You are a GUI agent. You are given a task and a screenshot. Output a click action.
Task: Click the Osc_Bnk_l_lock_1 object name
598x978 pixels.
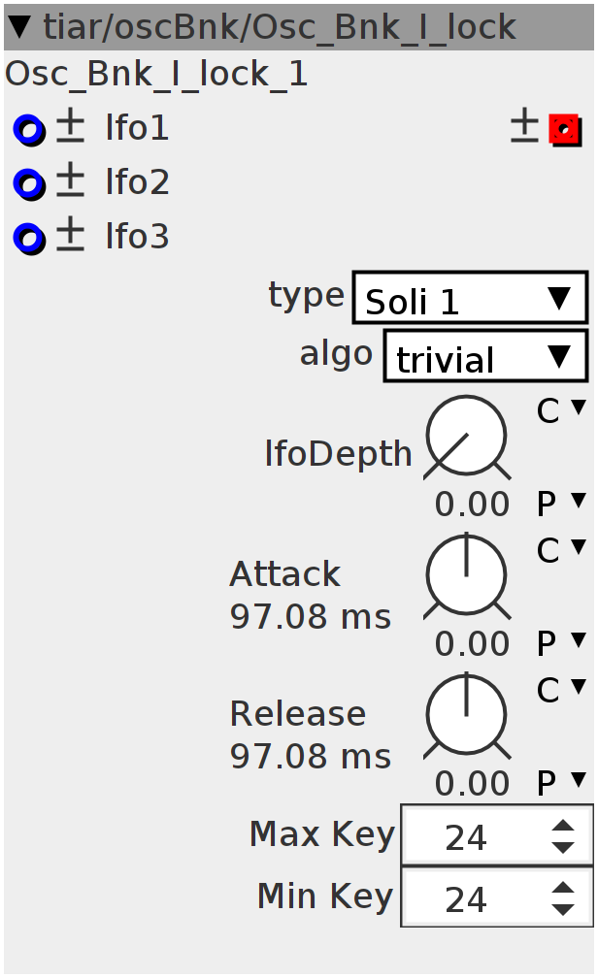pos(156,74)
